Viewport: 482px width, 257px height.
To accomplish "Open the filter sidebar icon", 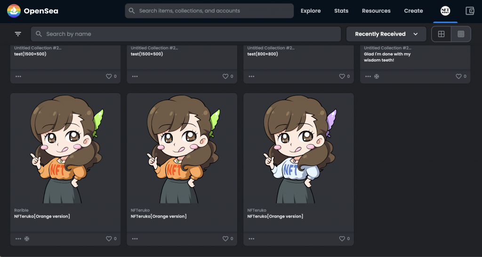I will (18, 34).
